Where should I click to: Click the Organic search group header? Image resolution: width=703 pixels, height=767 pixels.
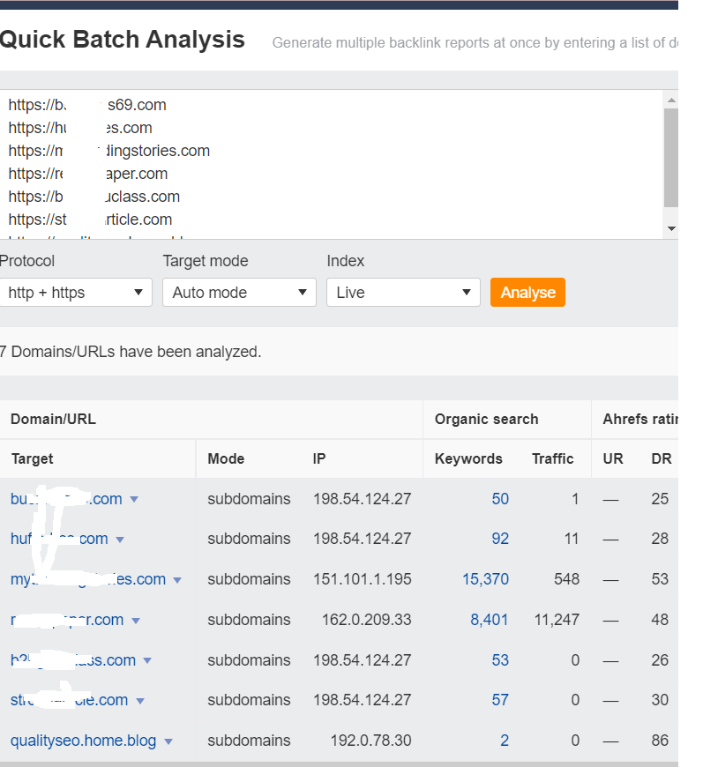(x=487, y=420)
